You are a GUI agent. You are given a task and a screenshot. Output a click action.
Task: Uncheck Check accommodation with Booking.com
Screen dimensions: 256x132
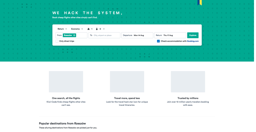point(158,41)
